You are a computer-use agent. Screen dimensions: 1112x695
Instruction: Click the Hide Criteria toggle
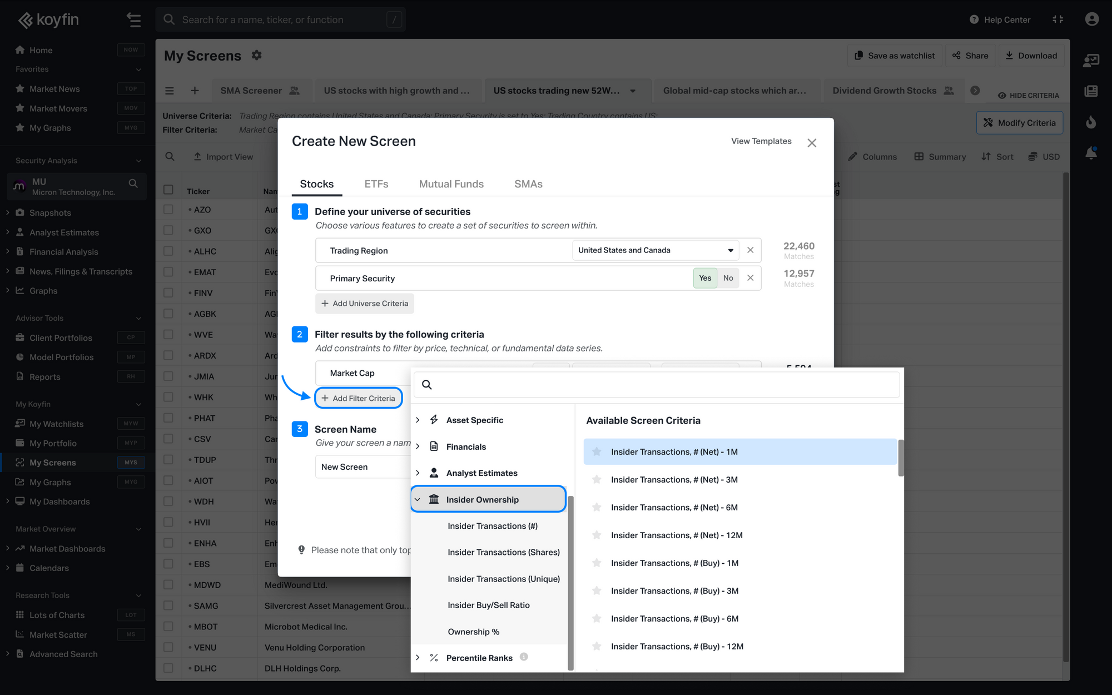1029,96
